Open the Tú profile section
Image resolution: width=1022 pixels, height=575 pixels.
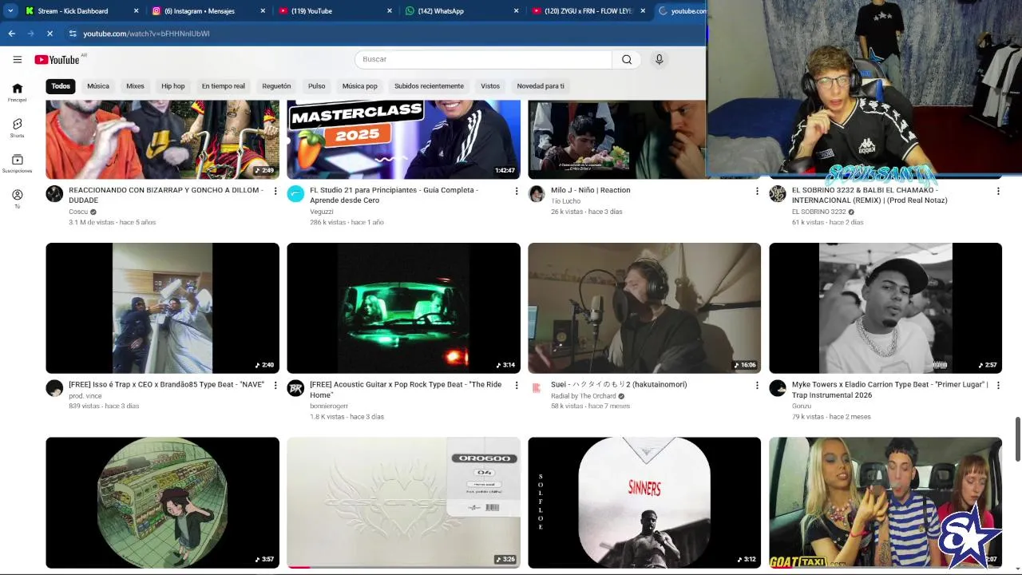point(17,199)
